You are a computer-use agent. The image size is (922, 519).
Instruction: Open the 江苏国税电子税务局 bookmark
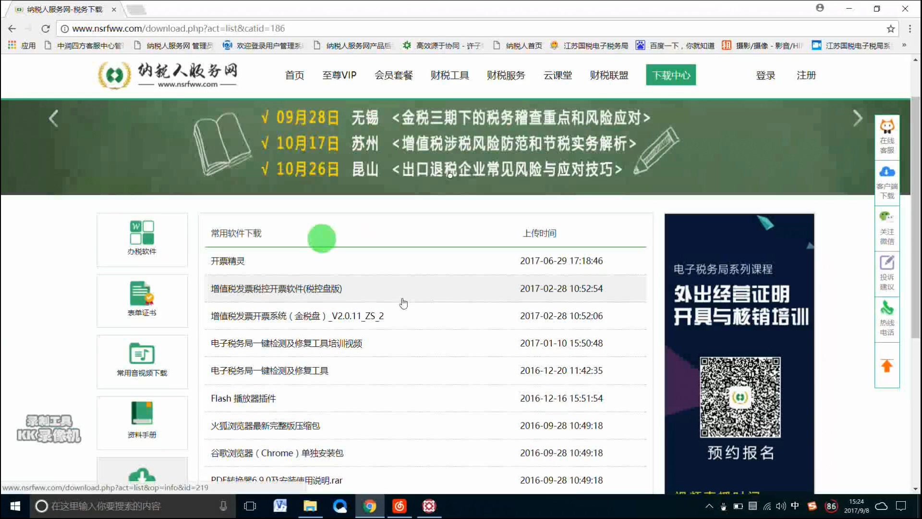pos(589,45)
